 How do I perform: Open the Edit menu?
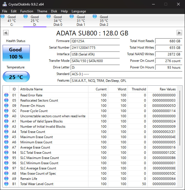click(x=14, y=11)
